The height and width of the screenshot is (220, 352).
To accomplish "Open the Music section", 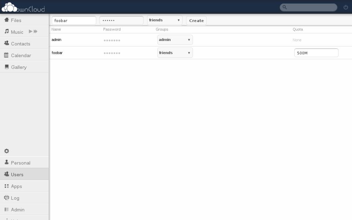I will (17, 32).
